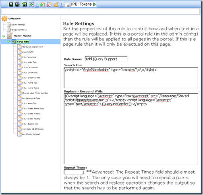Select the URL - Green Hotels rule label
Image resolution: width=203 pixels, height=195 pixels.
31,113
